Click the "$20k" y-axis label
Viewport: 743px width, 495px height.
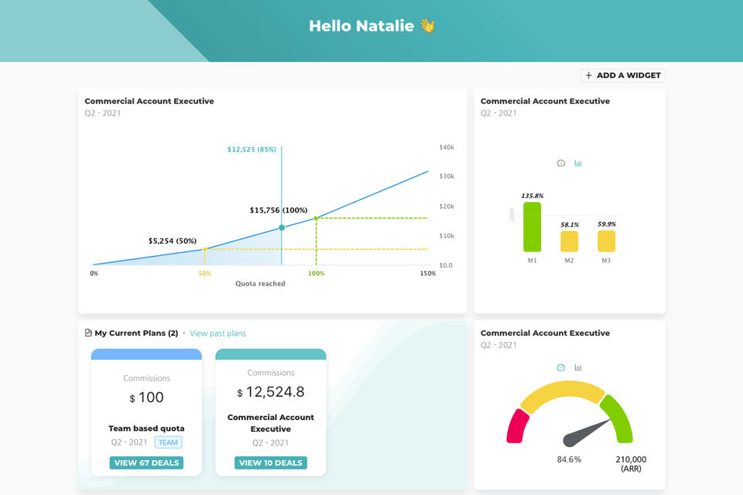447,207
